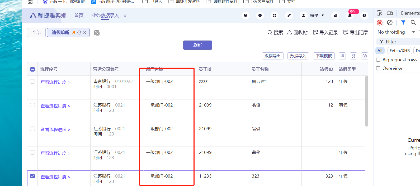Viewport: 420px width, 186px height.
Task: Close the 请假单新 sub-tab with its X
Action: coord(85,33)
